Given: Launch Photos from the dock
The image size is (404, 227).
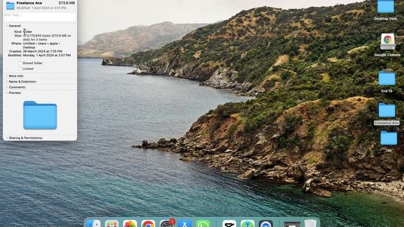Looking at the screenshot, I should coord(129,224).
